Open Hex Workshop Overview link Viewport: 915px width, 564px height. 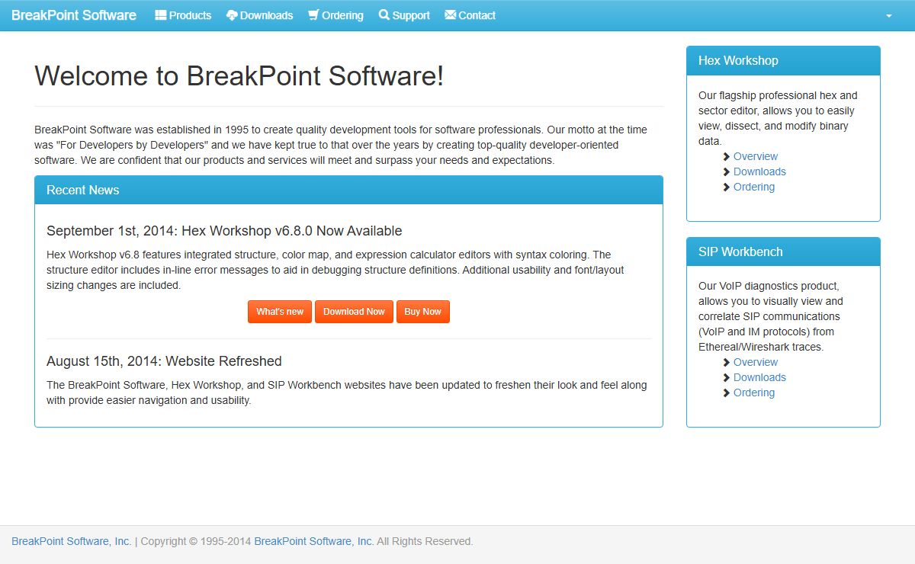(756, 156)
